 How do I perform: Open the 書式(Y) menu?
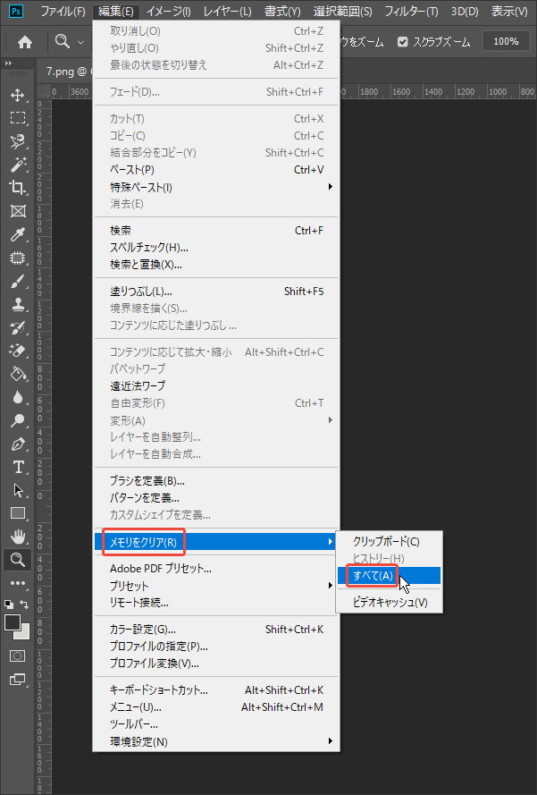click(282, 11)
